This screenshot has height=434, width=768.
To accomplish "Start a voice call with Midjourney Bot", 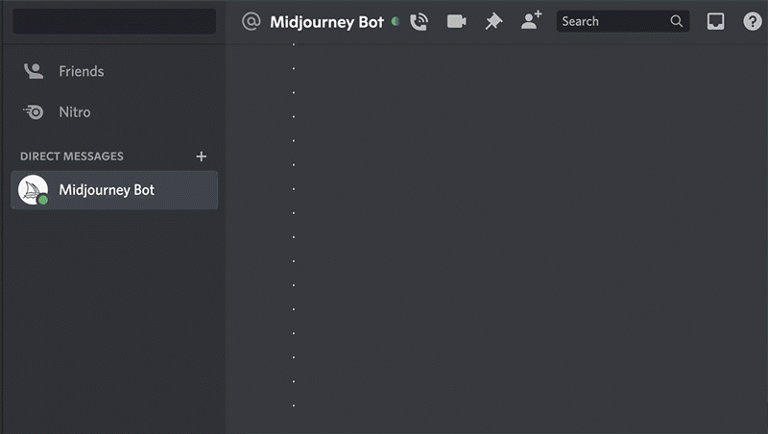I will pyautogui.click(x=419, y=21).
